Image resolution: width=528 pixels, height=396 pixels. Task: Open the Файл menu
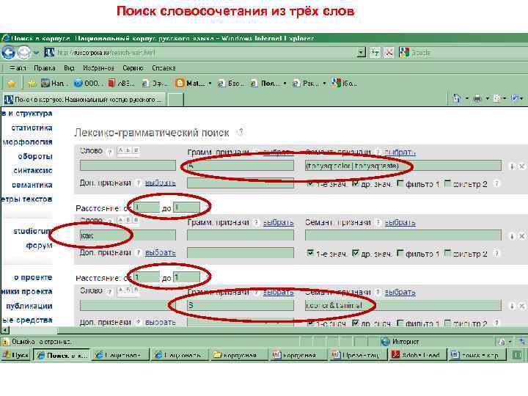tap(18, 68)
